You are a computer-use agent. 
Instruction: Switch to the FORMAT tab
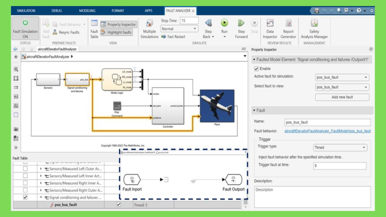point(118,11)
